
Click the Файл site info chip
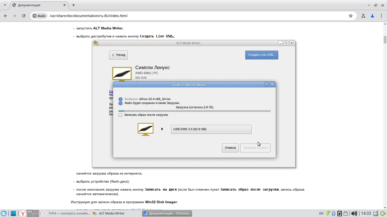39,16
